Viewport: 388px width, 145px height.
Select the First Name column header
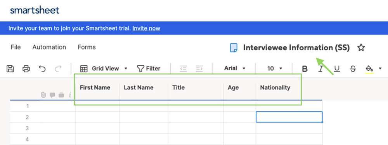pos(97,87)
